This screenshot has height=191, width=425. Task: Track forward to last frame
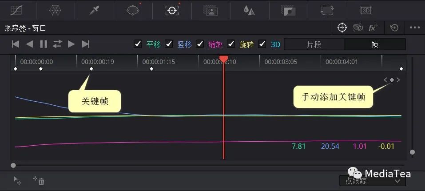tap(85, 44)
